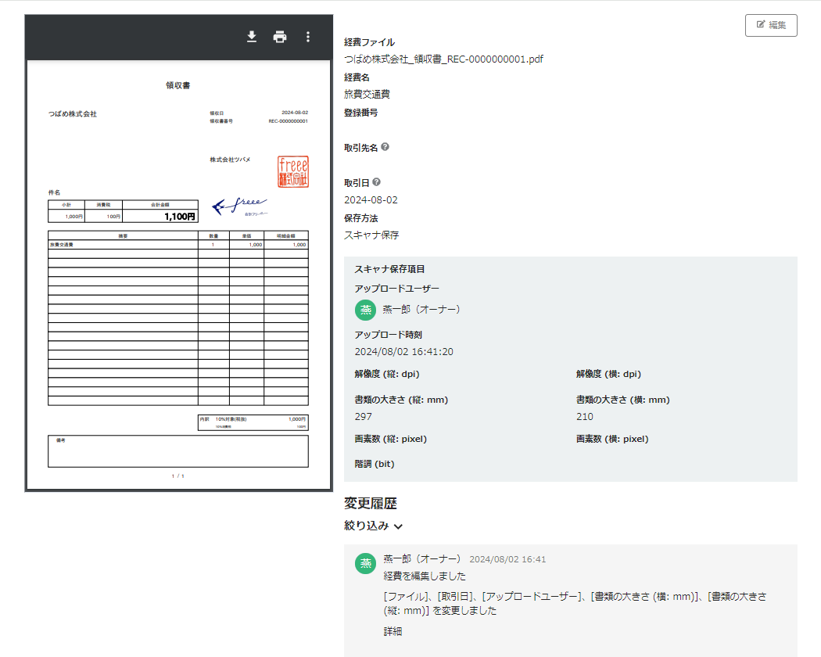
Task: Download the receipt PDF
Action: pos(252,37)
